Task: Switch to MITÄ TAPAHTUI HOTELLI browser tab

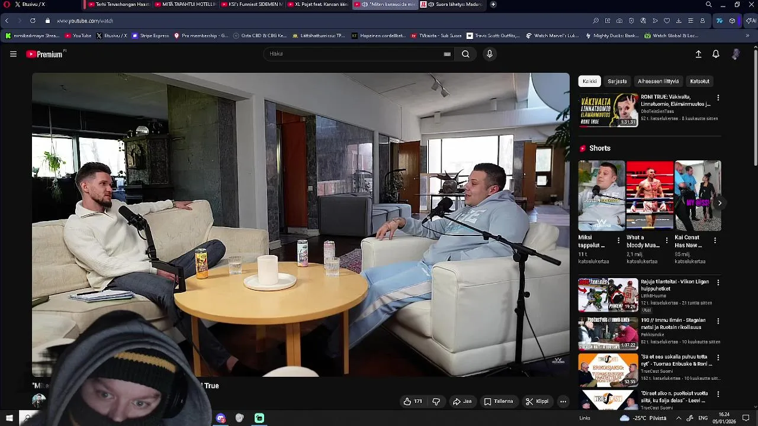Action: point(185,4)
